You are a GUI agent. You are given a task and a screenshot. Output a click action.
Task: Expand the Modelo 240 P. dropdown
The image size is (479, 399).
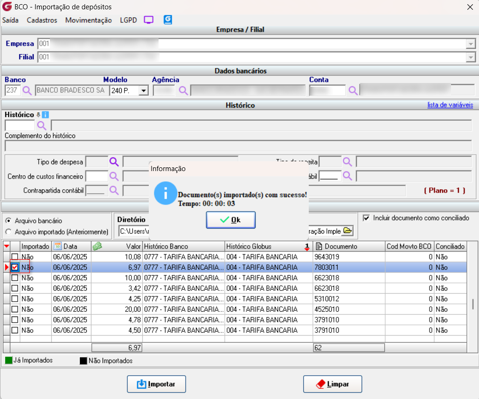pyautogui.click(x=143, y=91)
